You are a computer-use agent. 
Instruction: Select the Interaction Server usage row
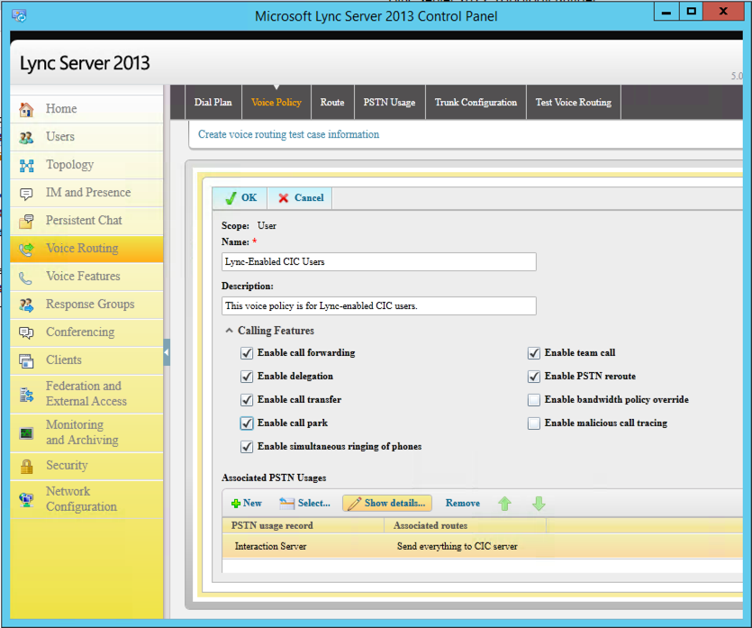pos(270,546)
